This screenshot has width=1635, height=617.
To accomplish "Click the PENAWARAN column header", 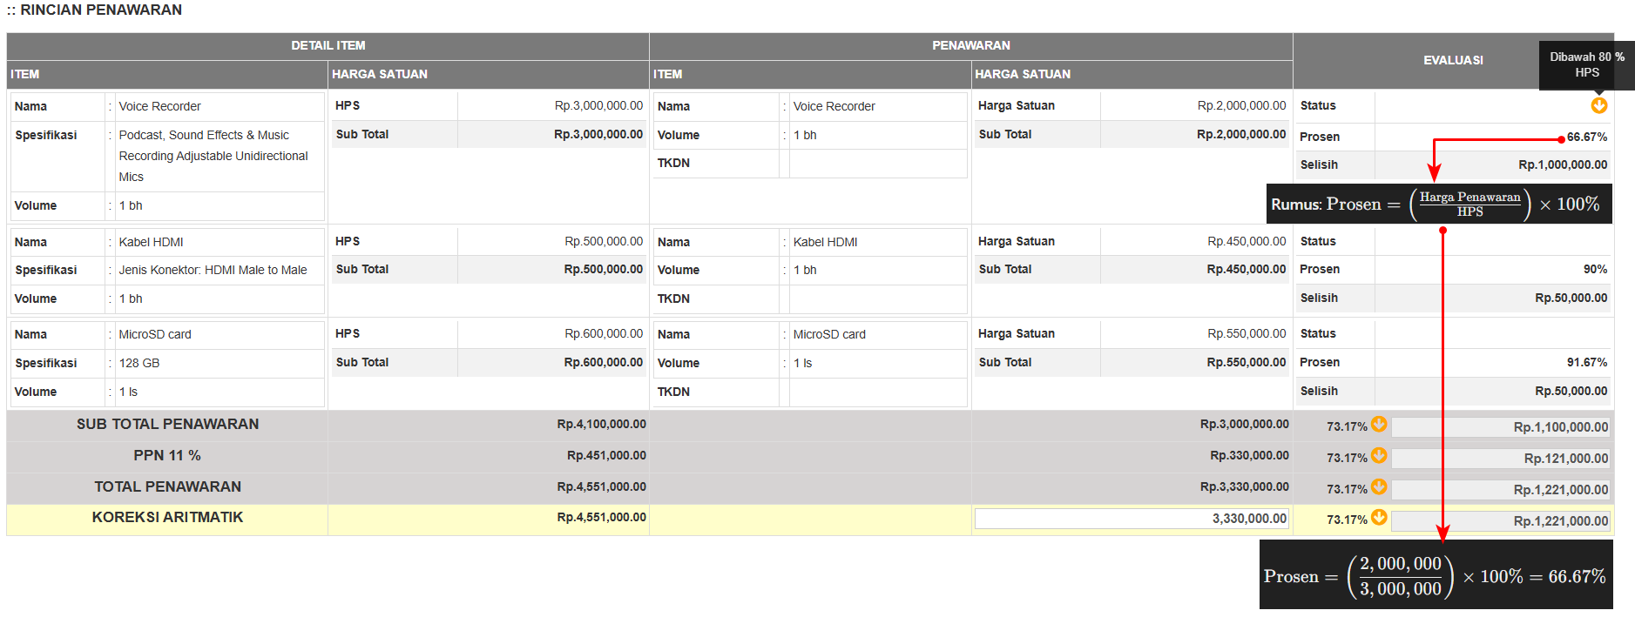I will pyautogui.click(x=970, y=46).
